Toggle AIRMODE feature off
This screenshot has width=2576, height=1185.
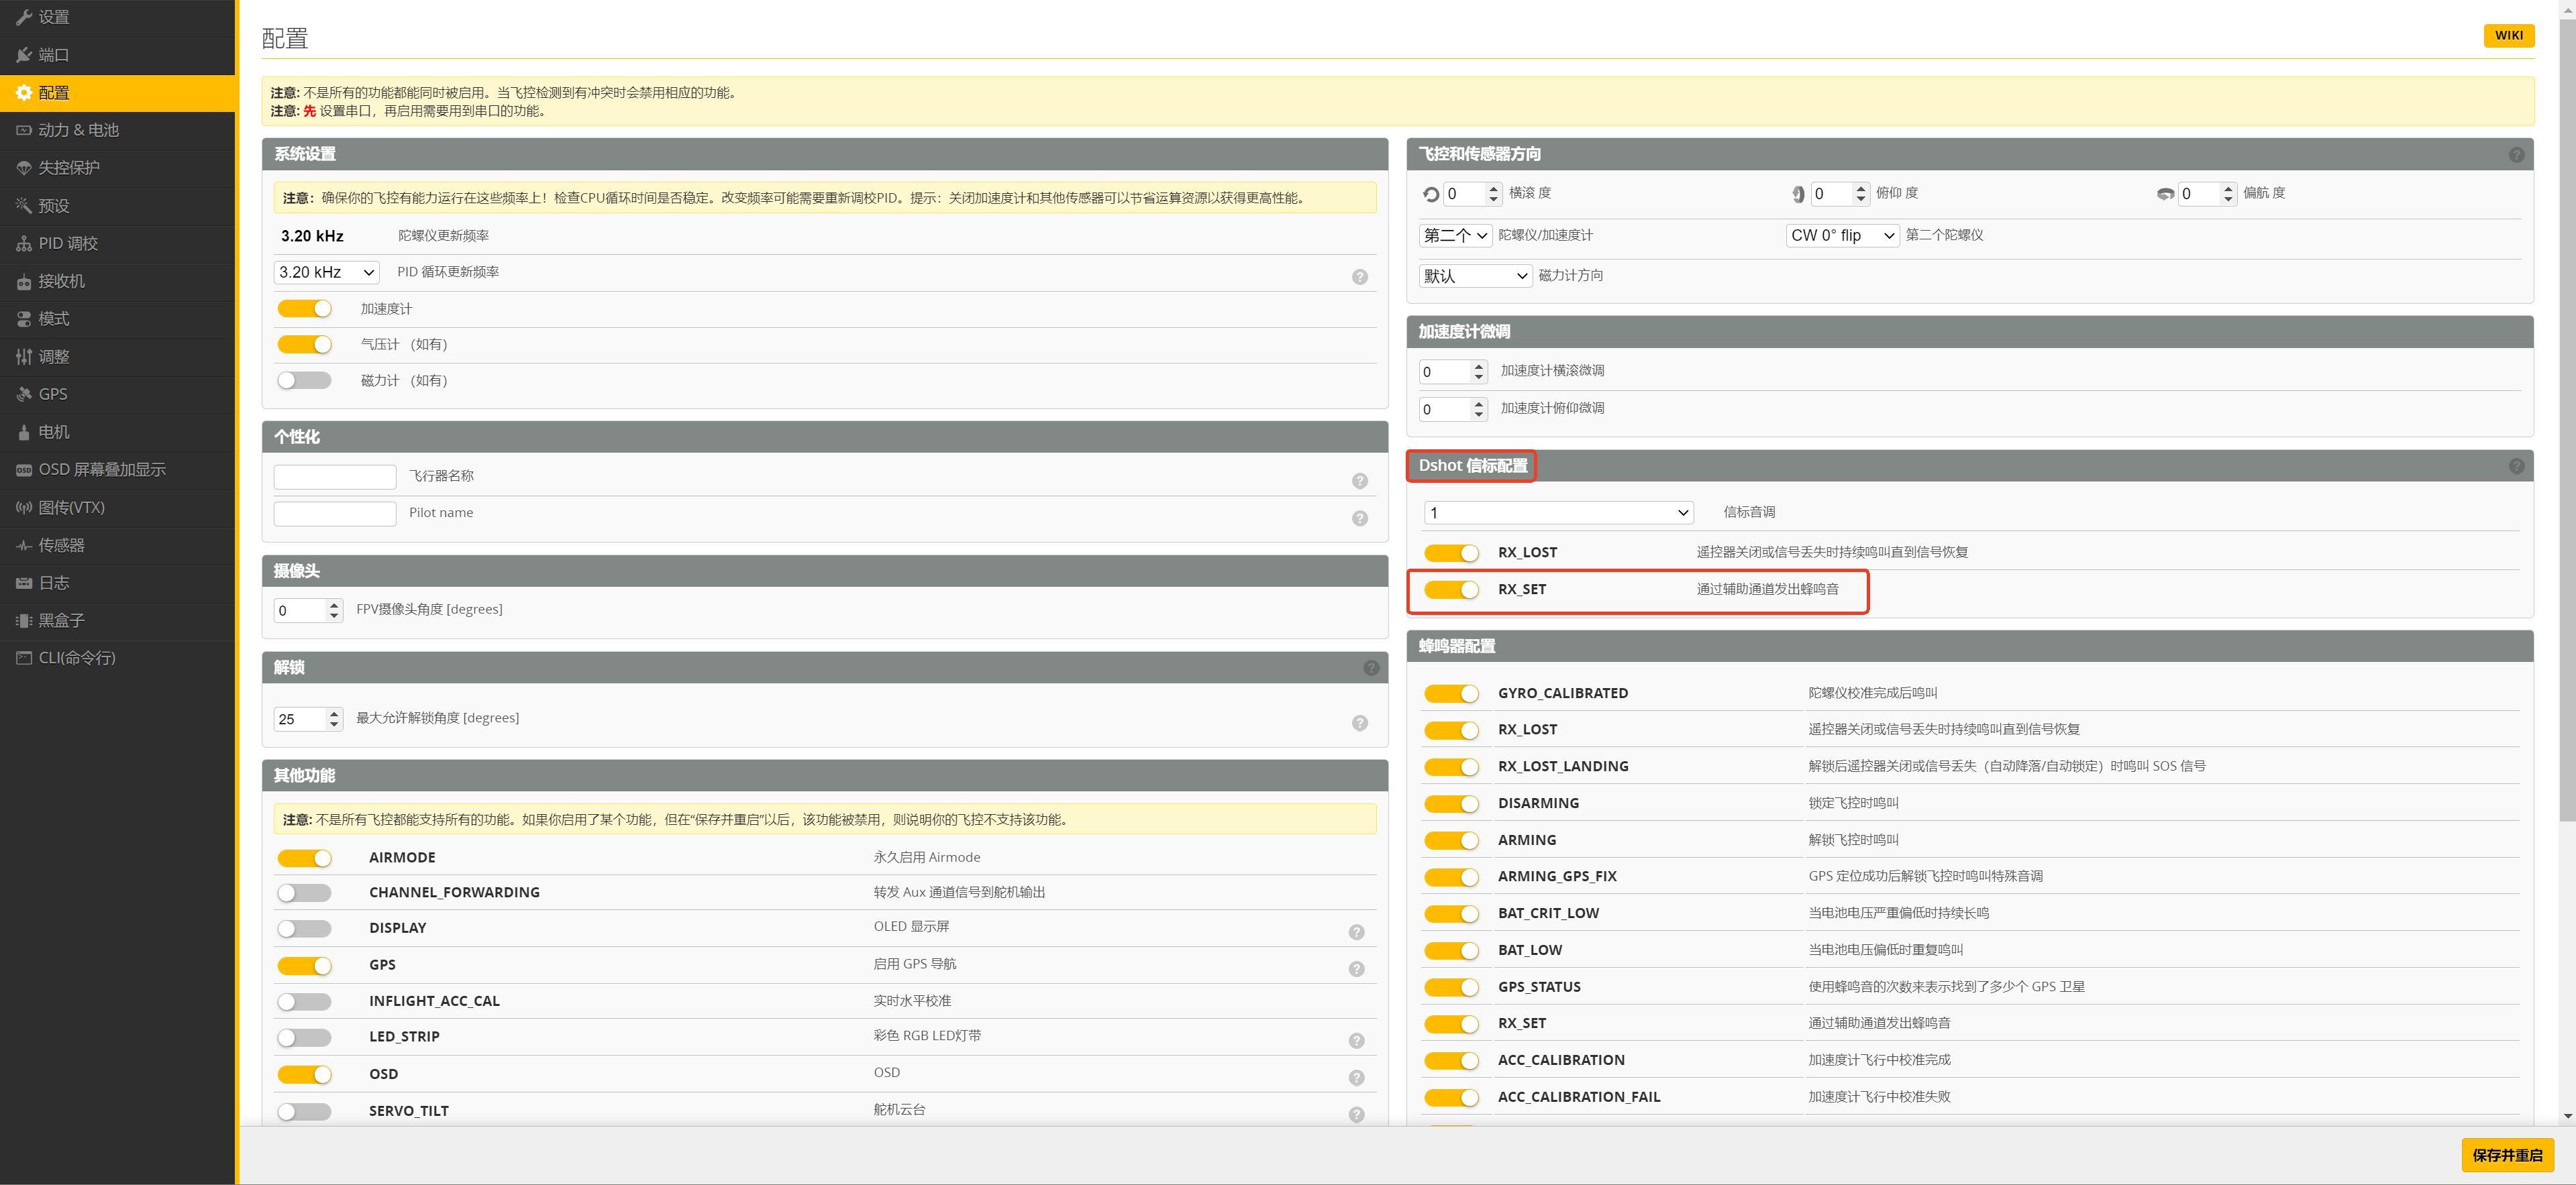(x=304, y=857)
